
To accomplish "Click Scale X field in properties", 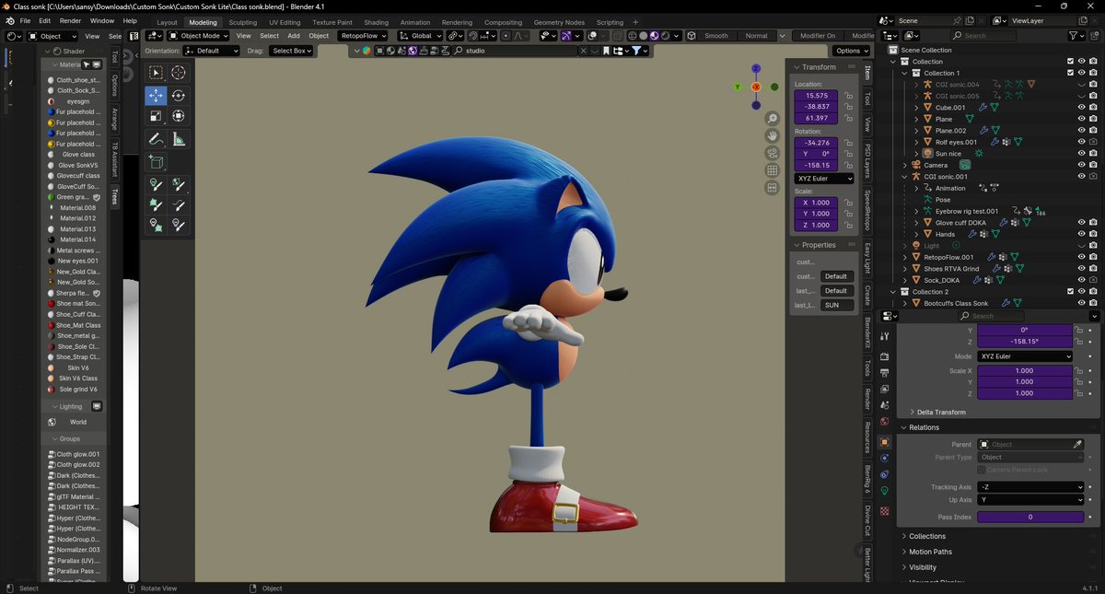I will 1024,371.
